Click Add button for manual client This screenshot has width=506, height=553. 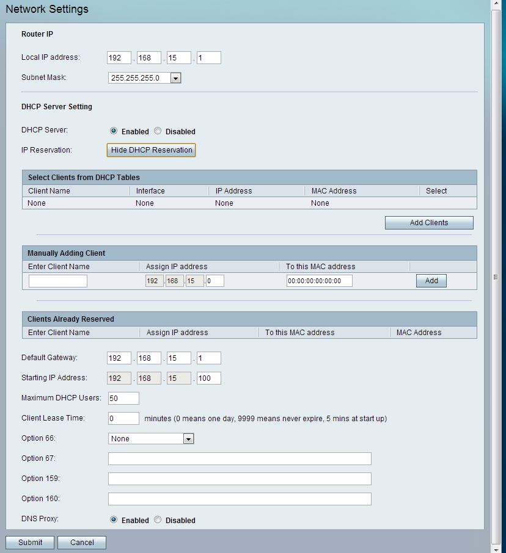point(431,281)
